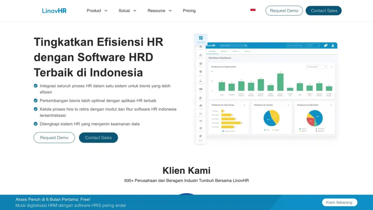Click the text "500+ Perusahaan dari Beragam Industri"
This screenshot has height=210, width=373.
click(x=161, y=181)
